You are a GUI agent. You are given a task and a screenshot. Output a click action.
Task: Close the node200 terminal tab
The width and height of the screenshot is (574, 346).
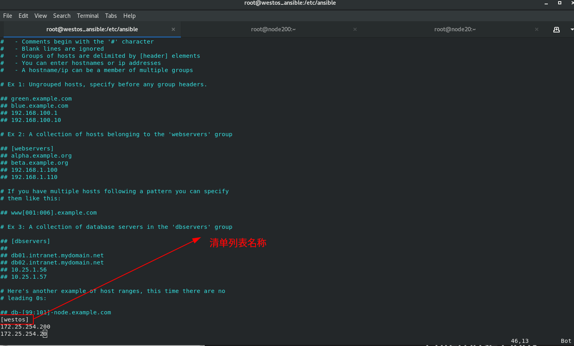(x=355, y=29)
